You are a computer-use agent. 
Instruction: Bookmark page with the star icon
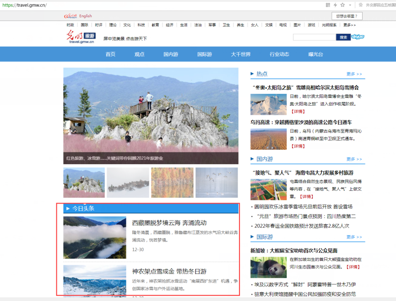click(x=342, y=5)
